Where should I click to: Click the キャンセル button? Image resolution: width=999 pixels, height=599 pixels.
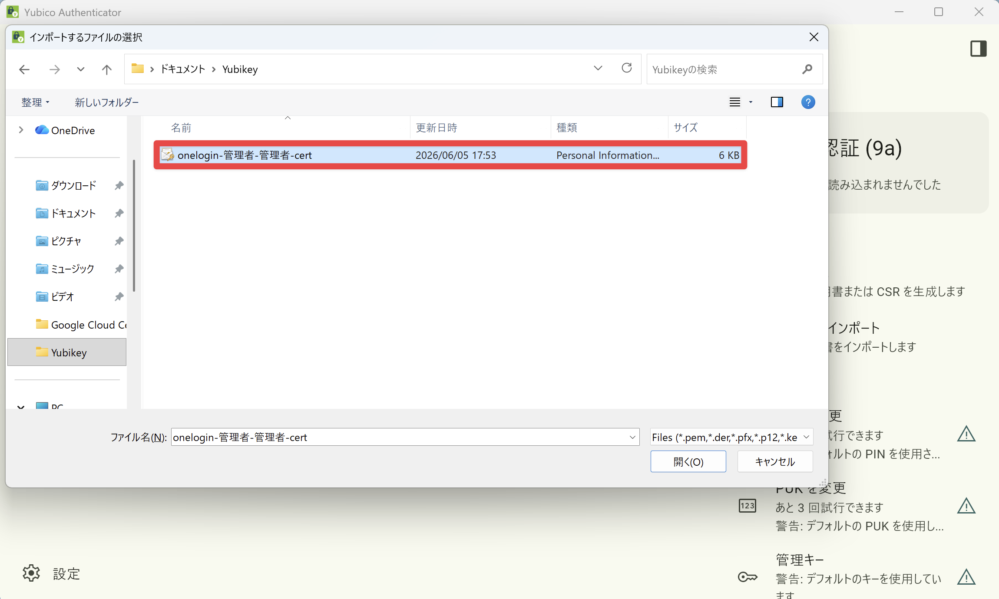[x=775, y=461]
